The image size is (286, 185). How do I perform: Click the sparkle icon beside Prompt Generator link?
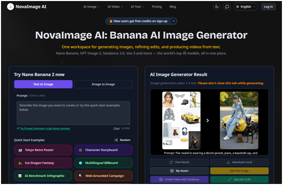tap(18, 128)
